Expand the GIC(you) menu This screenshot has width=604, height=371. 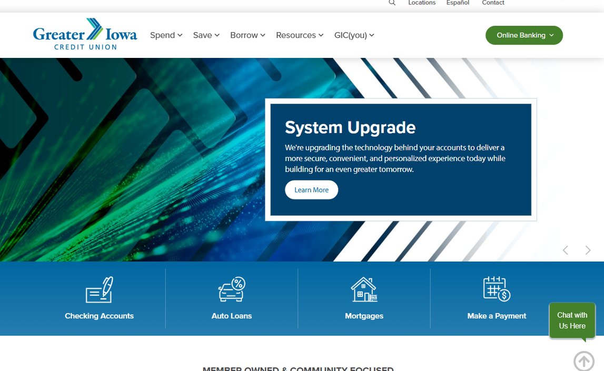pos(354,35)
